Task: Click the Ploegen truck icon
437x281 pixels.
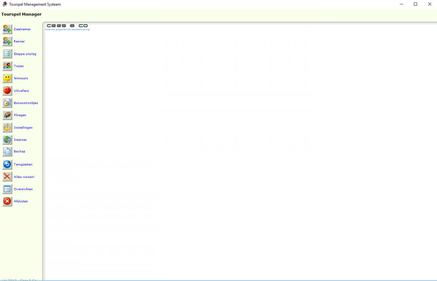Action: 7,115
